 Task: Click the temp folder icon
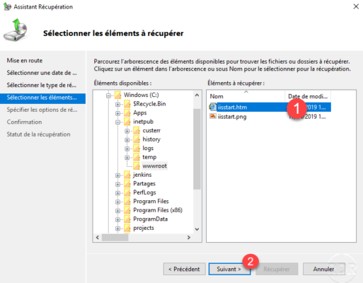(x=137, y=157)
